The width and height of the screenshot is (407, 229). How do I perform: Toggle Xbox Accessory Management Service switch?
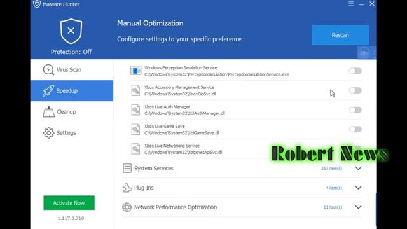[355, 90]
